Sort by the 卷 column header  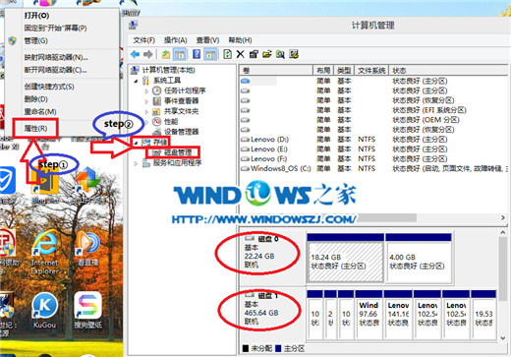click(x=276, y=70)
